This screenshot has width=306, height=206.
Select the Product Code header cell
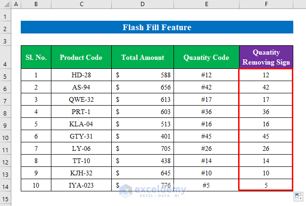click(81, 58)
